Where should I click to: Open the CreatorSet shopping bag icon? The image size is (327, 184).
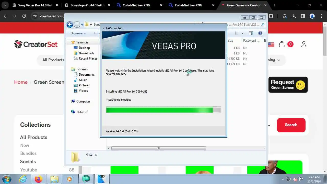click(282, 44)
